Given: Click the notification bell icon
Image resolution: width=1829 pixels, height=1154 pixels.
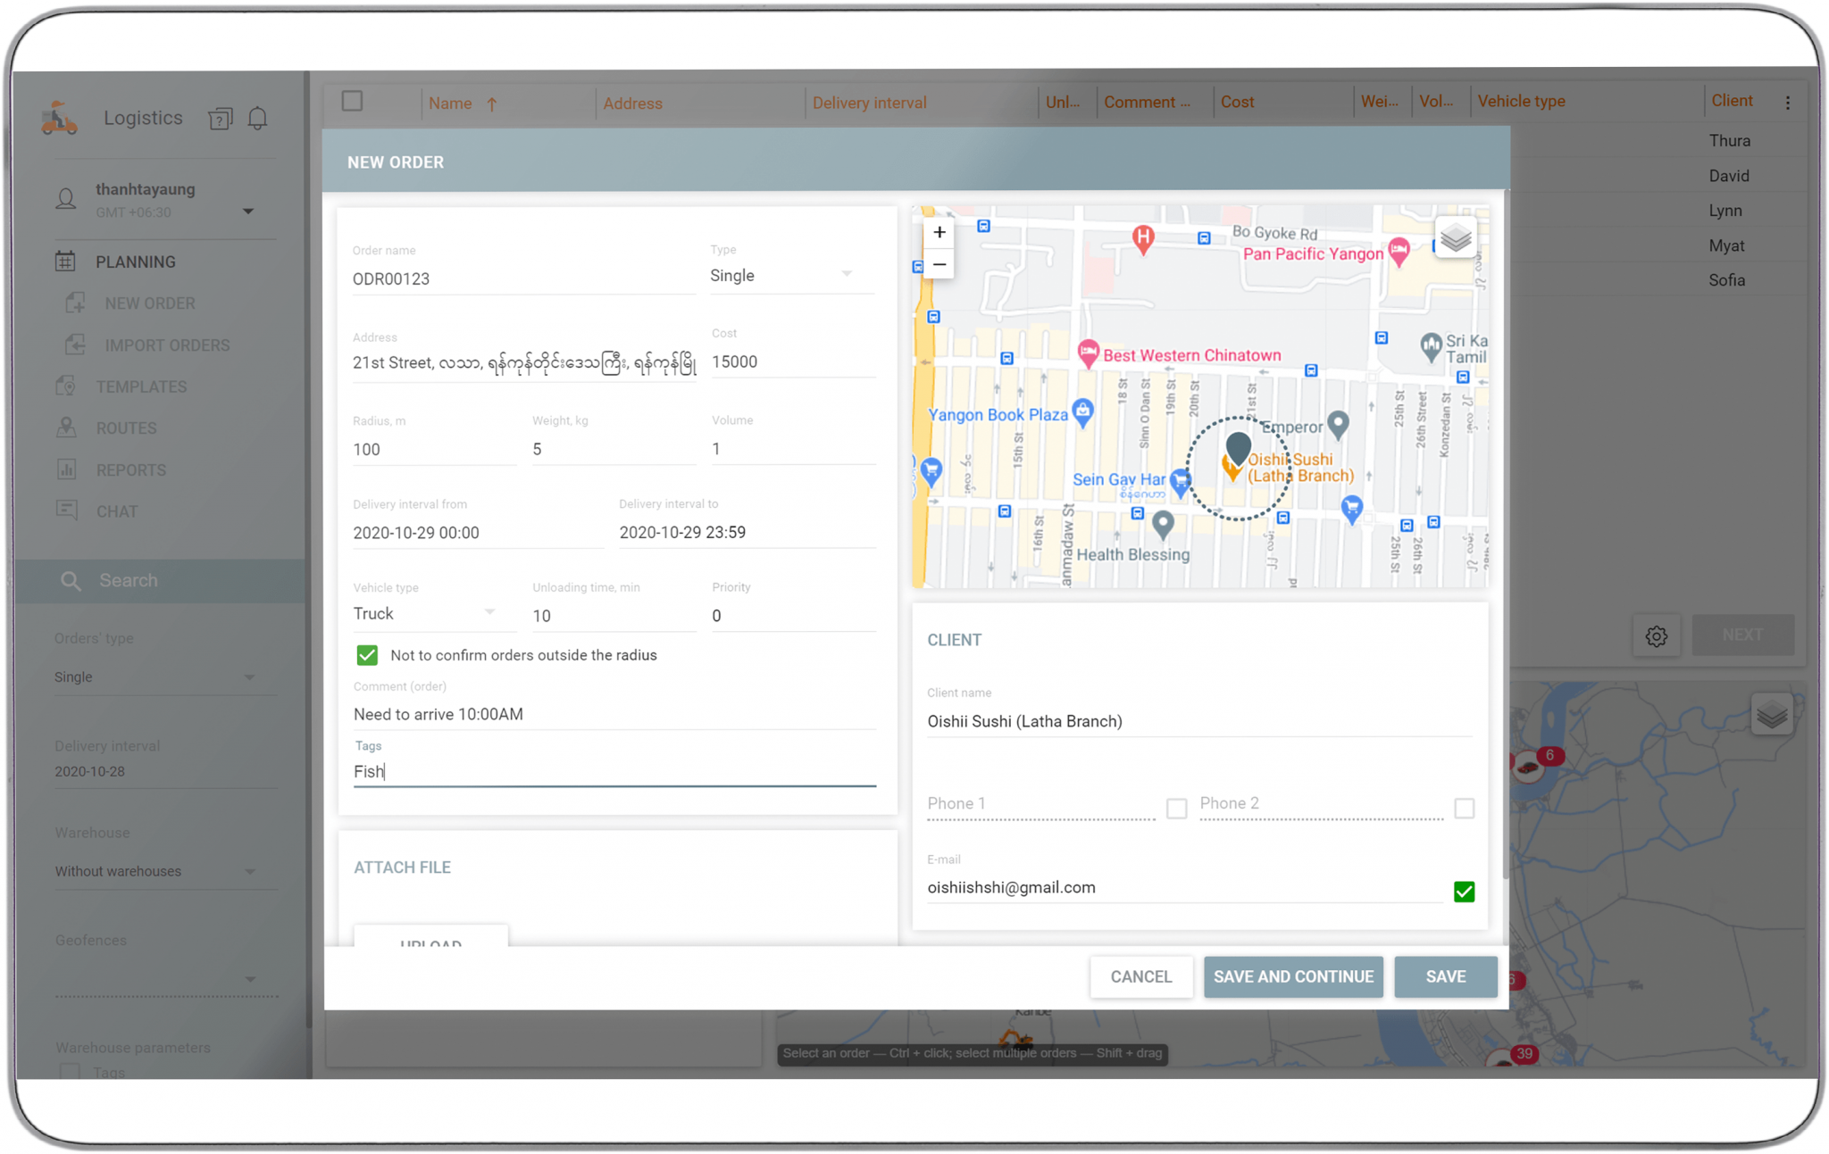Looking at the screenshot, I should pyautogui.click(x=257, y=117).
